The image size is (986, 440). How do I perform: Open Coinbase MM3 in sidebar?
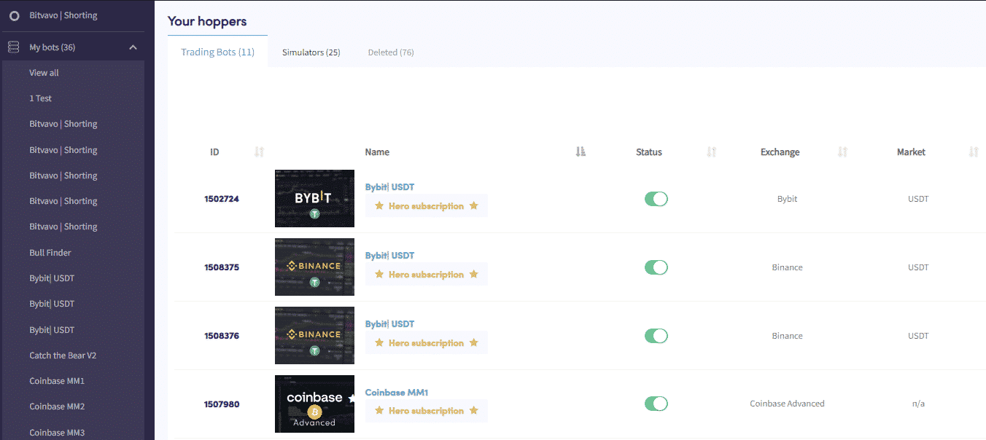[57, 433]
